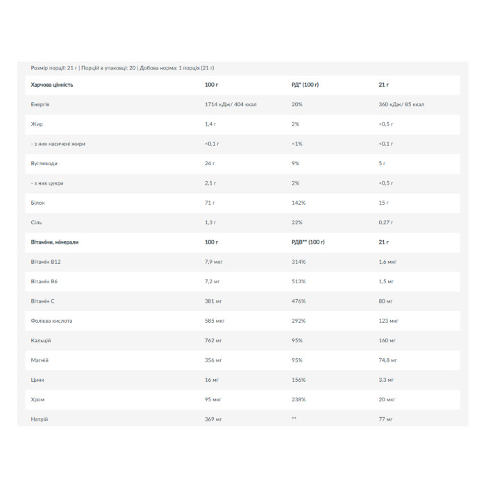Click the 'Вуглеводи' row label
The image size is (486, 486).
pos(44,163)
